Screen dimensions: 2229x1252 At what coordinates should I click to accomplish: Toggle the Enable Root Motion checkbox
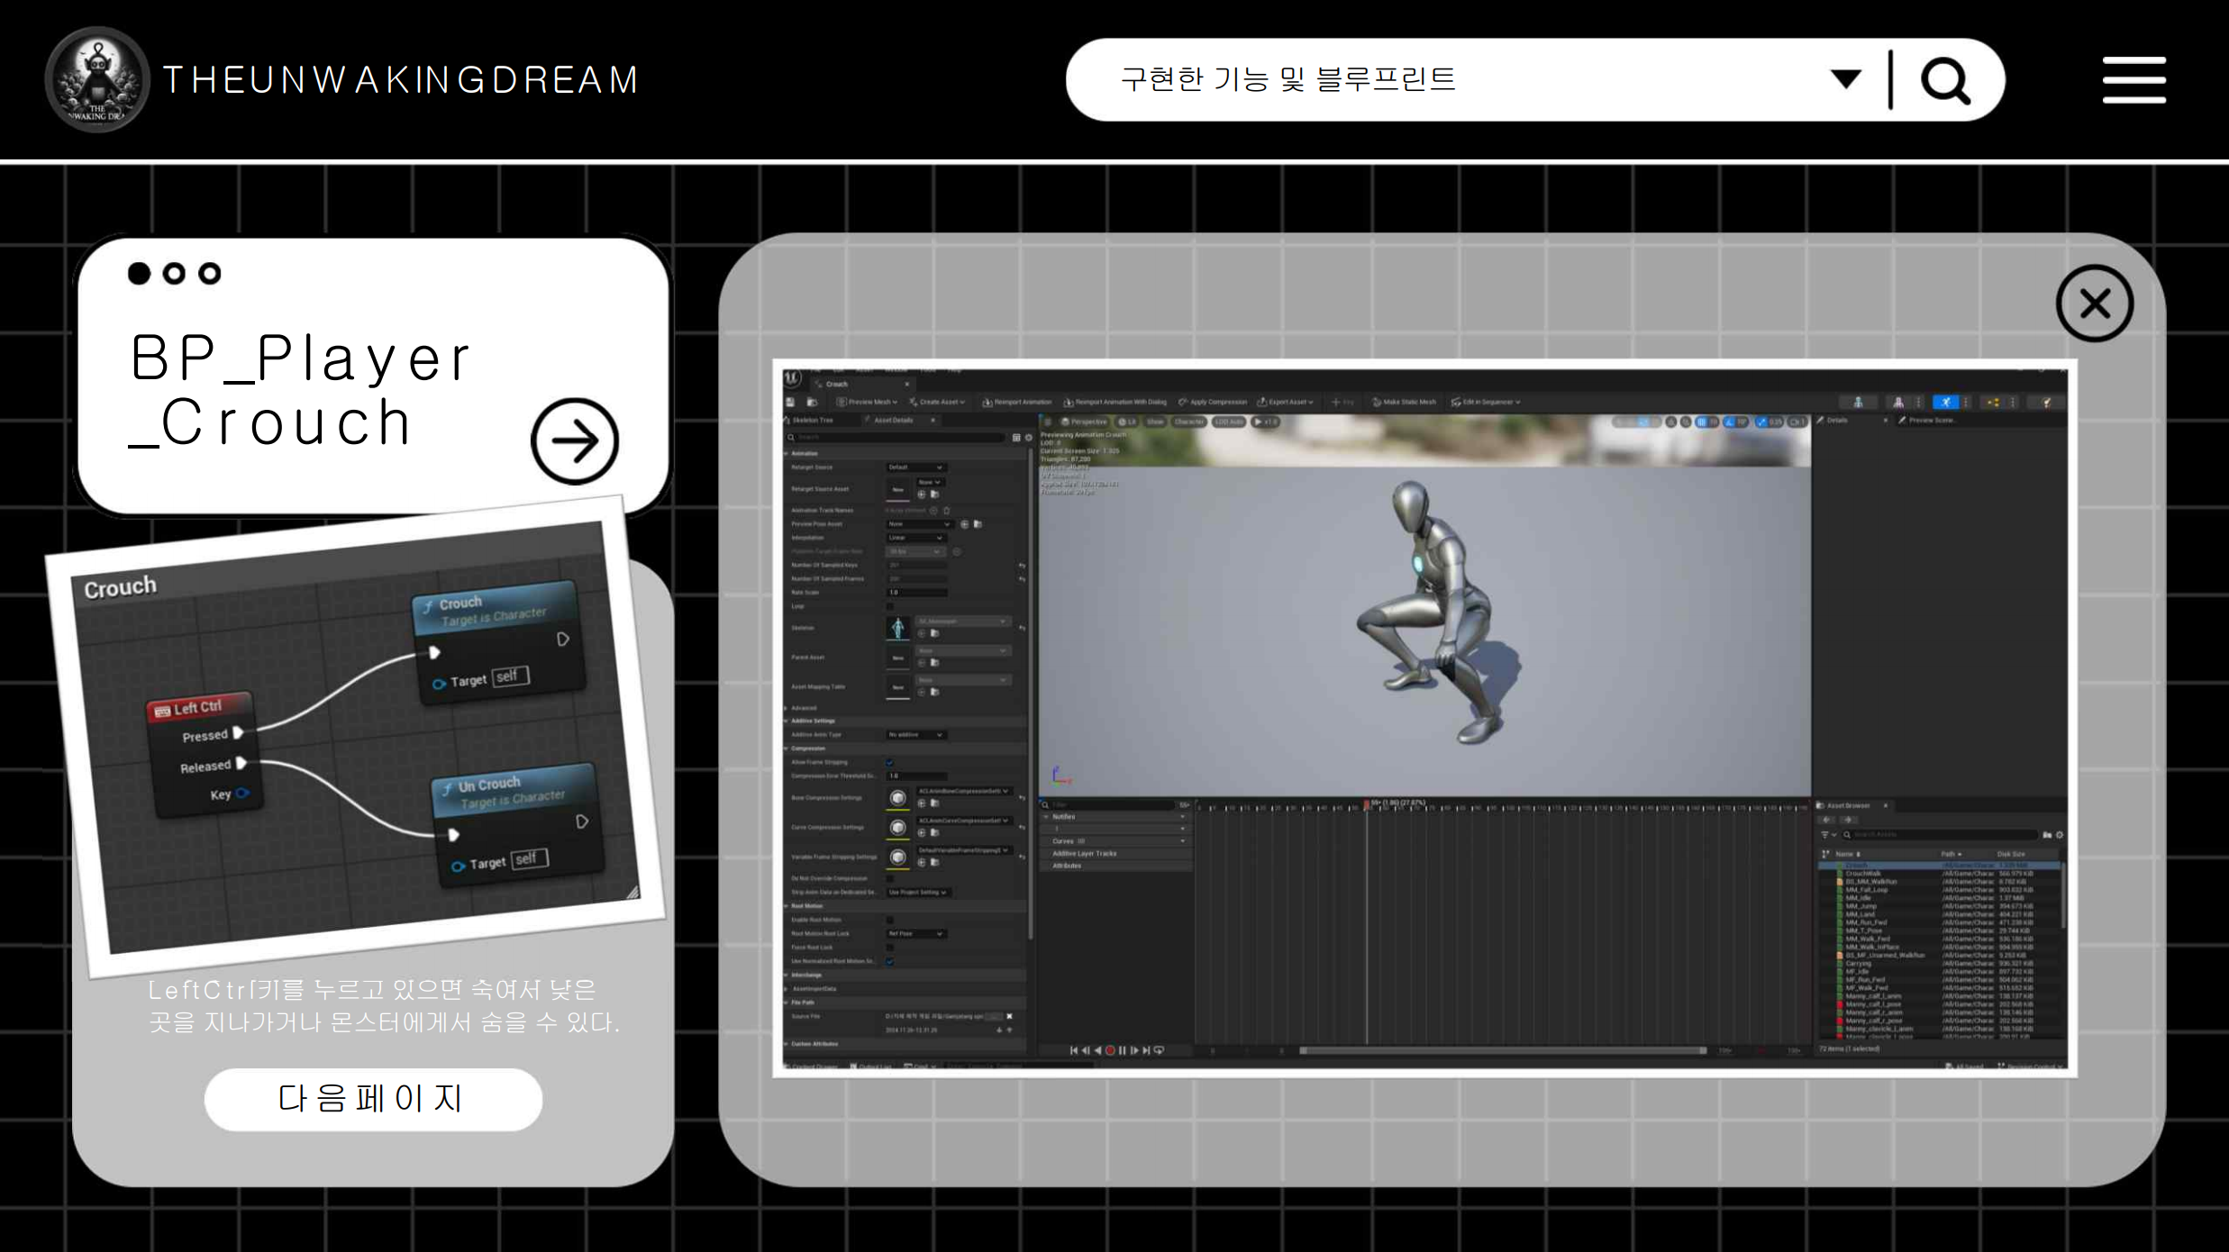click(890, 920)
